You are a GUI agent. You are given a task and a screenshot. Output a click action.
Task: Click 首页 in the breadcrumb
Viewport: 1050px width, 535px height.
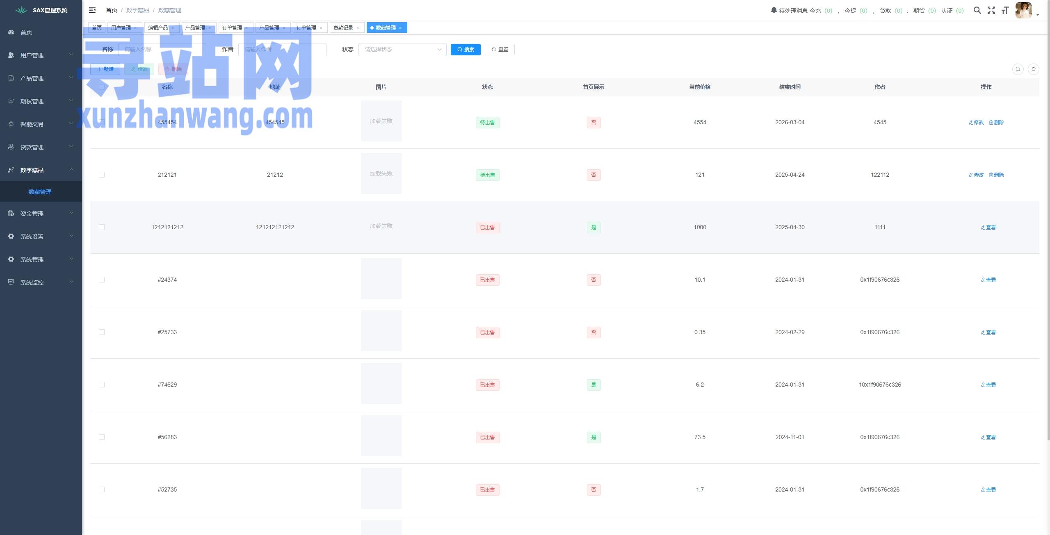click(112, 10)
